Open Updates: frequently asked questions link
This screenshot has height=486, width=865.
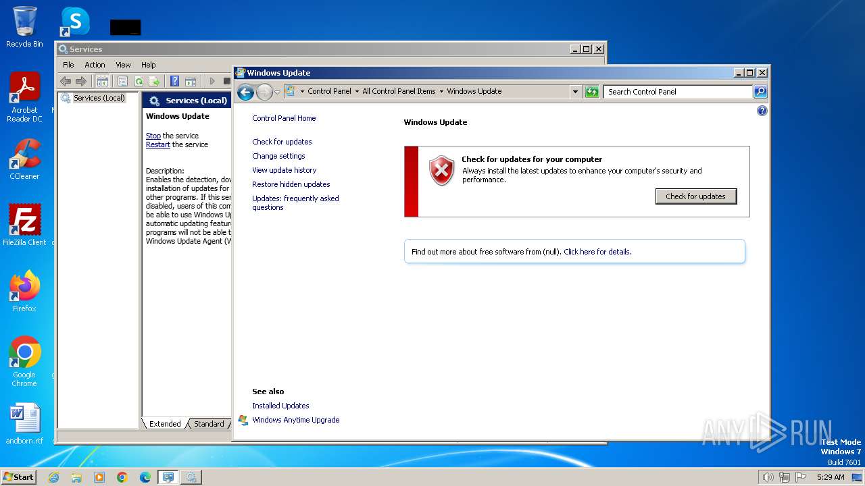(x=295, y=202)
